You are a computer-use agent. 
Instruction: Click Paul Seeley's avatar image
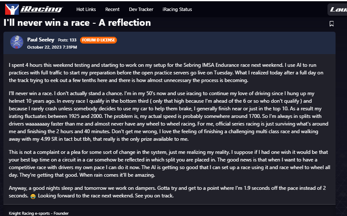coord(17,42)
